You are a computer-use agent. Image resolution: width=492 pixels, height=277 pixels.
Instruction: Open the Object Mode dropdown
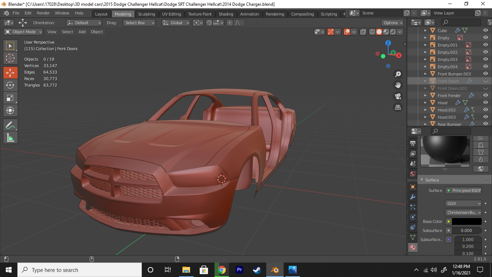23,32
